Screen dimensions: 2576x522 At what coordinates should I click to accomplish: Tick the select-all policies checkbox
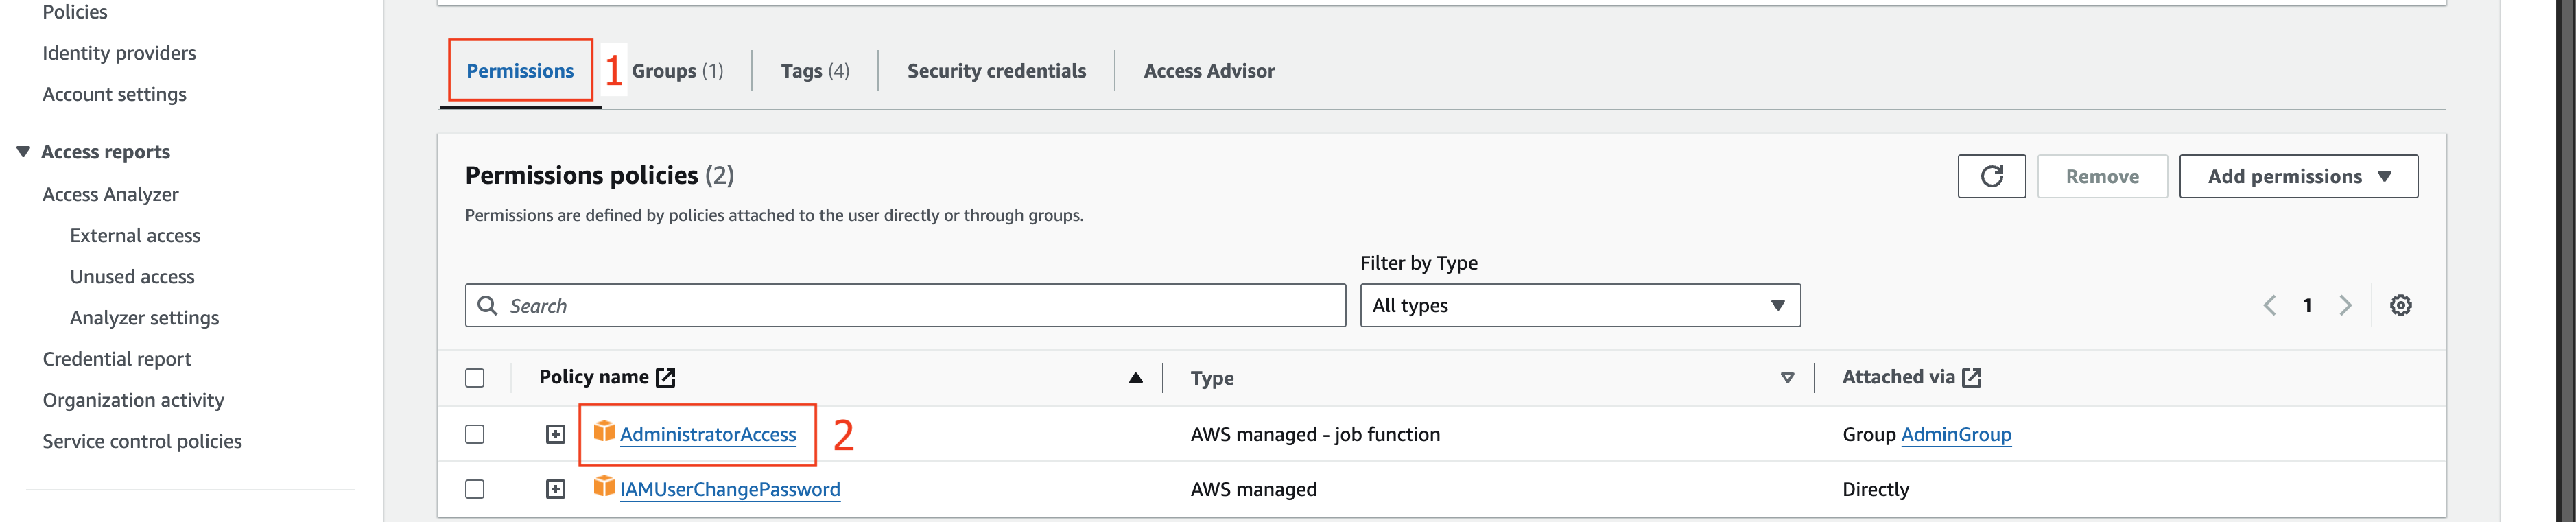pos(475,378)
